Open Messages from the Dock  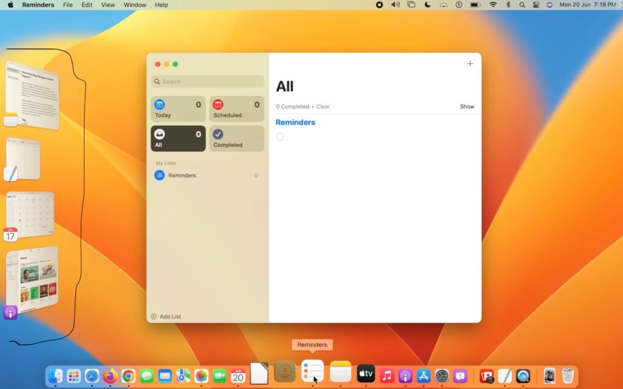tap(147, 376)
